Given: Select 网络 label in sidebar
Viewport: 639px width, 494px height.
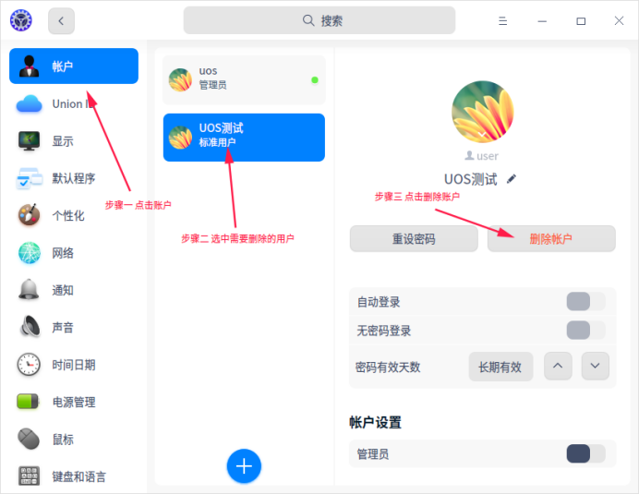Looking at the screenshot, I should tap(63, 253).
